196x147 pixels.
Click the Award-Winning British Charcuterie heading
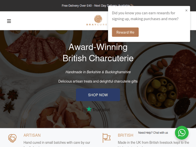tap(98, 52)
